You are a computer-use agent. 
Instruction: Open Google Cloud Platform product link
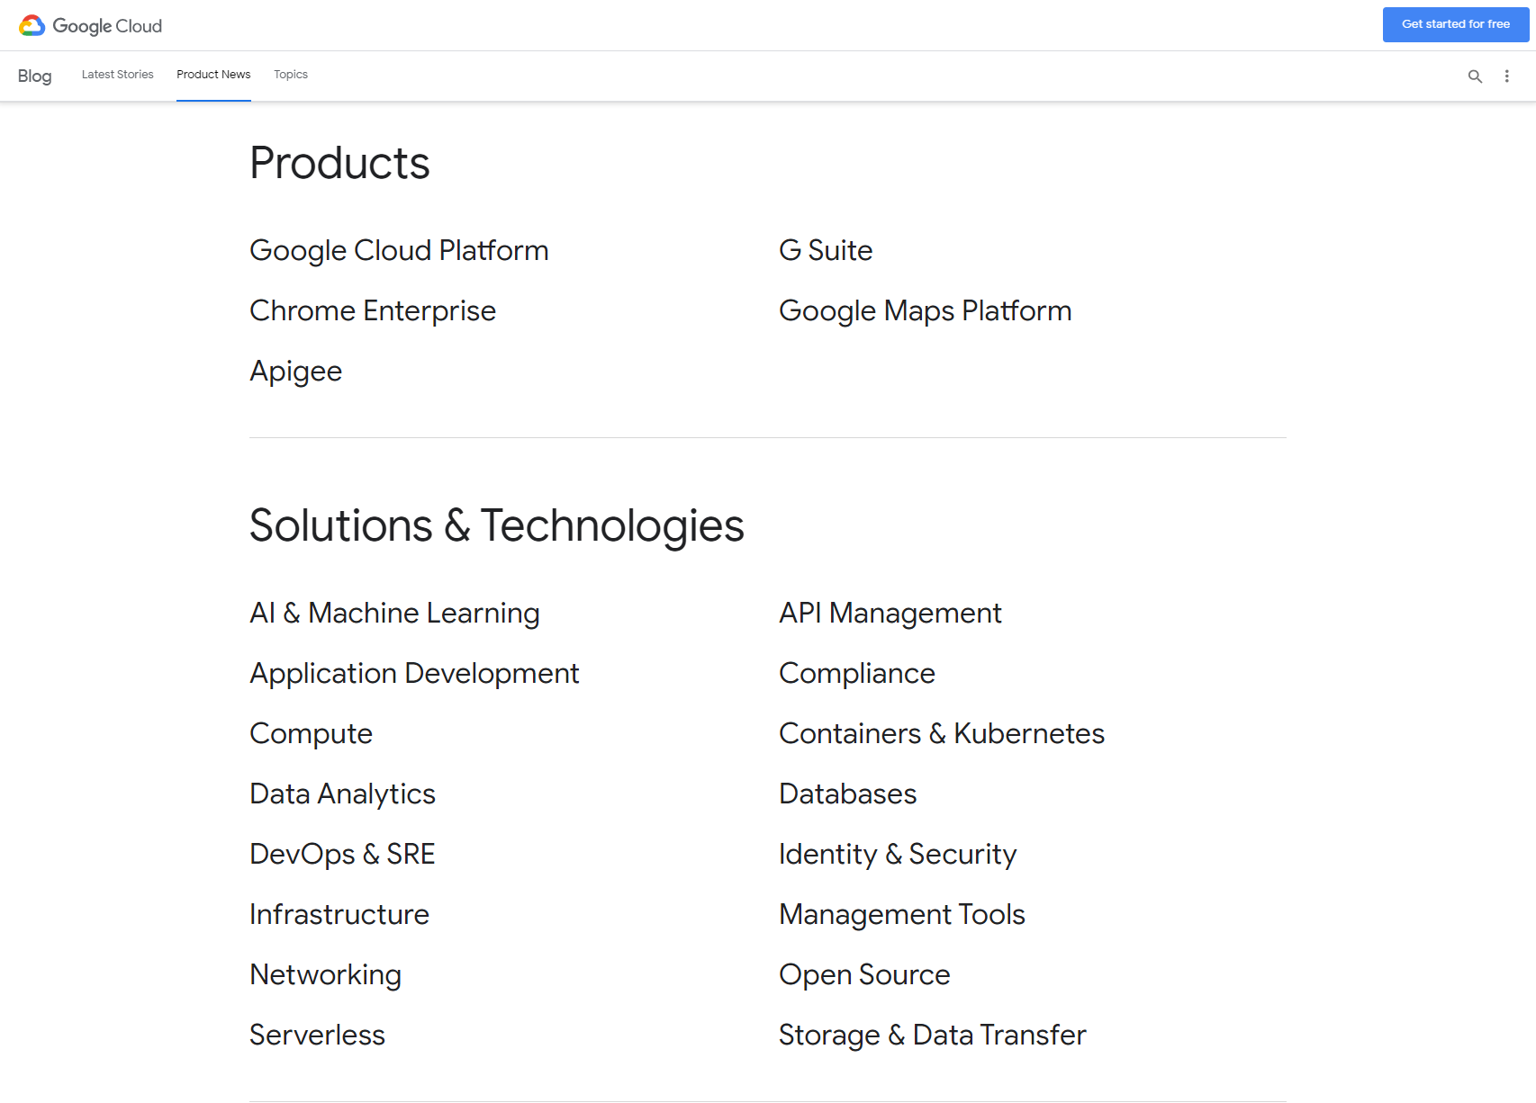pos(399,250)
